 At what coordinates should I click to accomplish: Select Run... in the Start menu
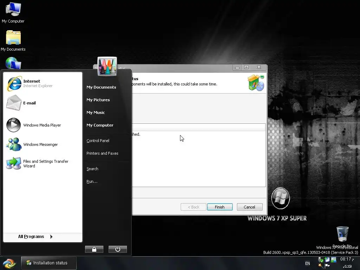pyautogui.click(x=92, y=181)
